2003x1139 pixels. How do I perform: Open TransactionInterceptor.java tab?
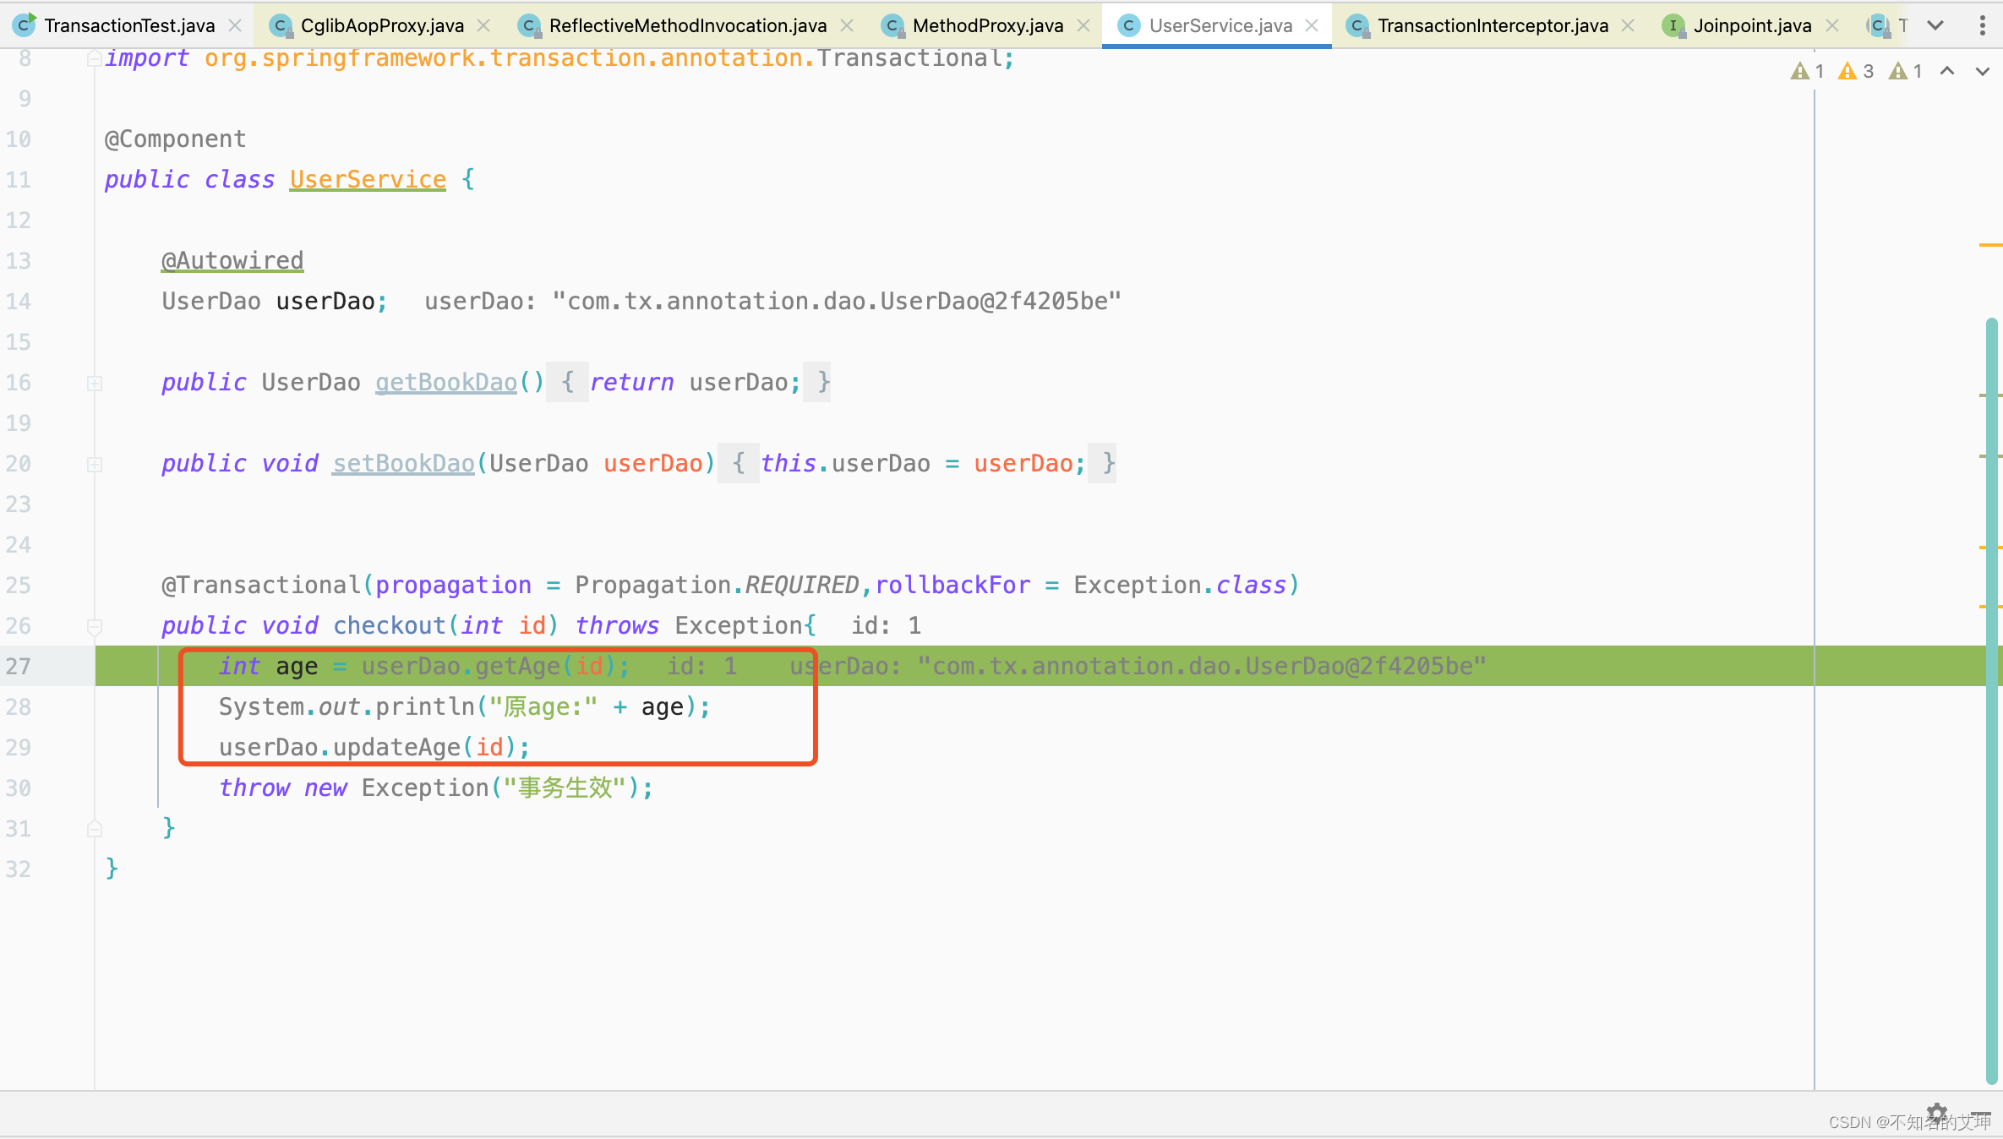coord(1493,25)
